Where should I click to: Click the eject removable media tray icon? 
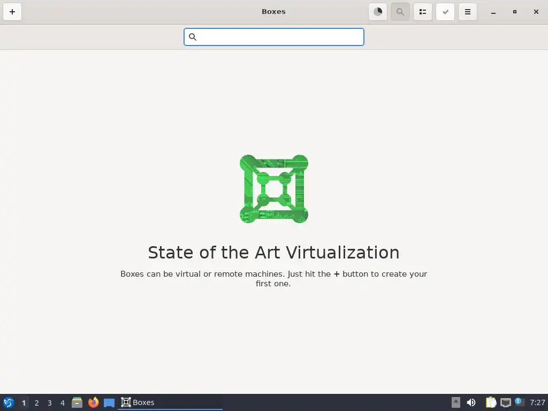click(x=456, y=402)
